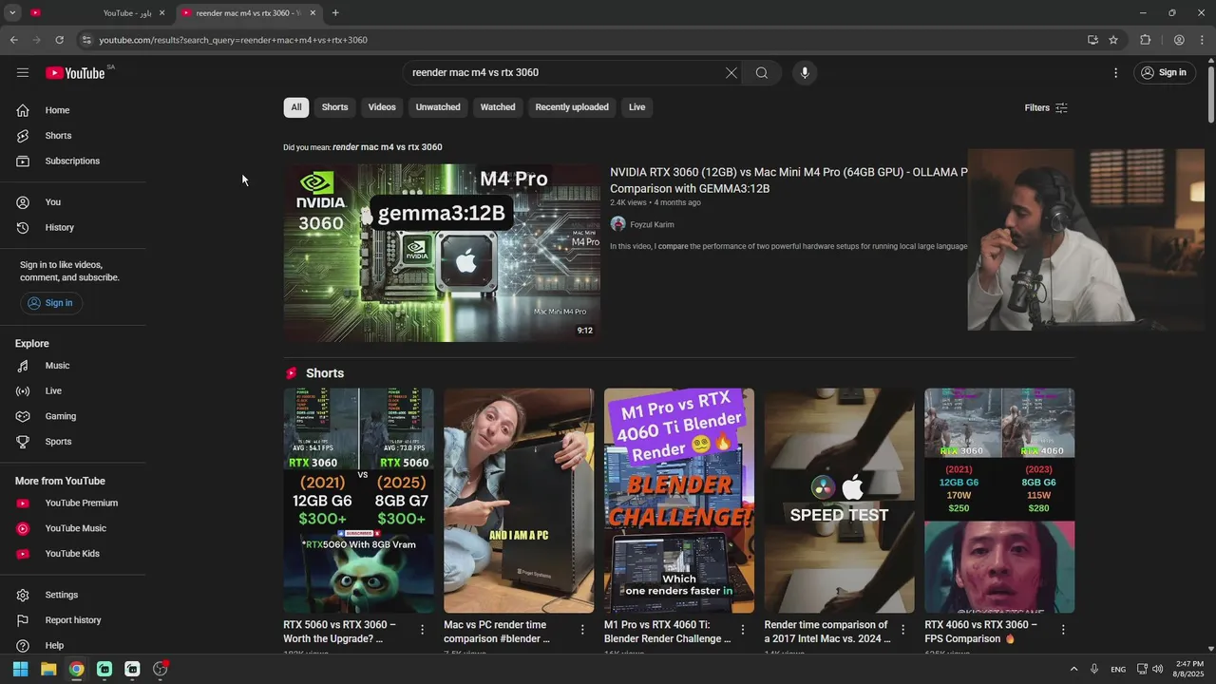
Task: Open more actions for RTX 4060 short
Action: point(1063,630)
